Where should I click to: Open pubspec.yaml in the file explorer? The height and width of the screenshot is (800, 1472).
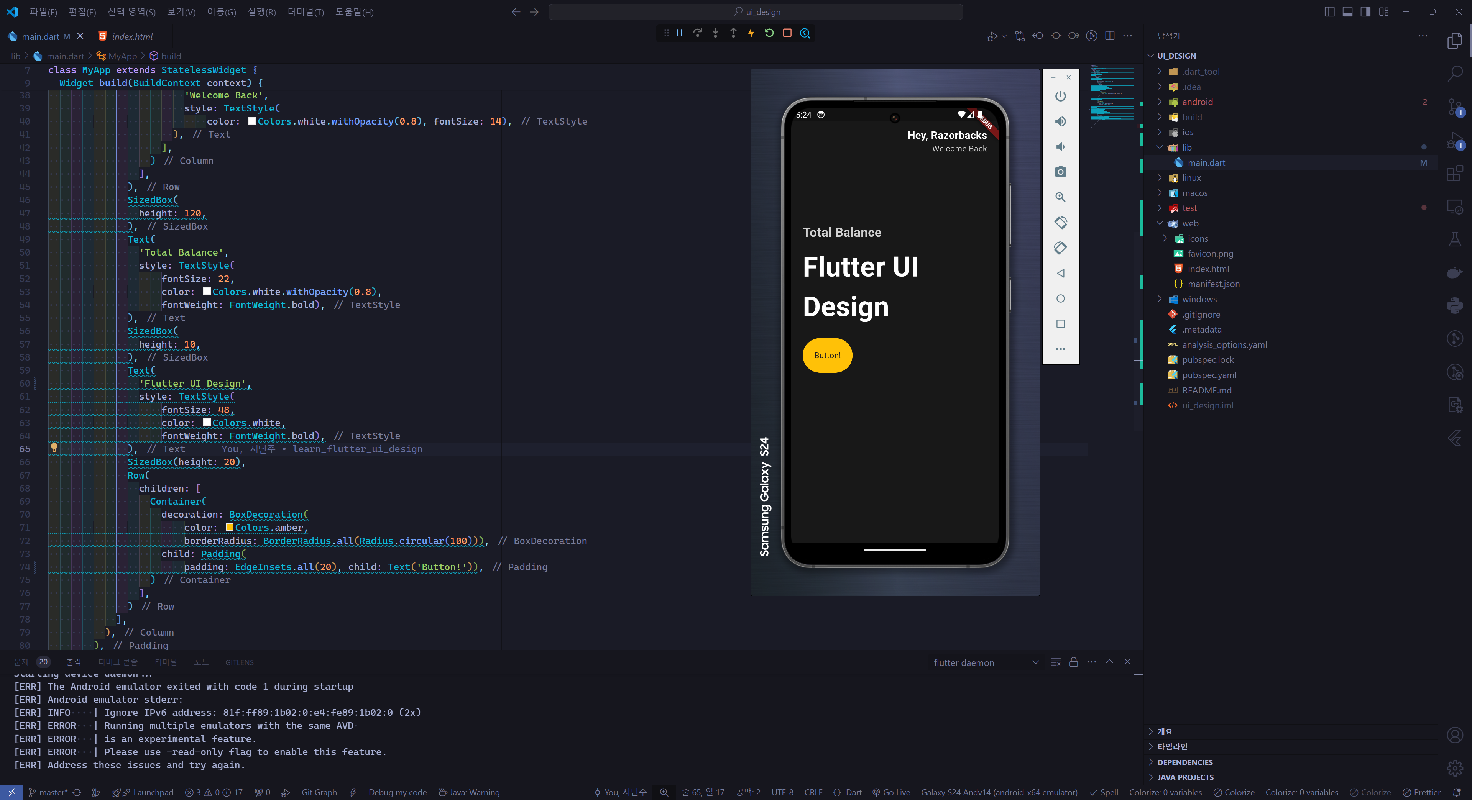click(1209, 375)
